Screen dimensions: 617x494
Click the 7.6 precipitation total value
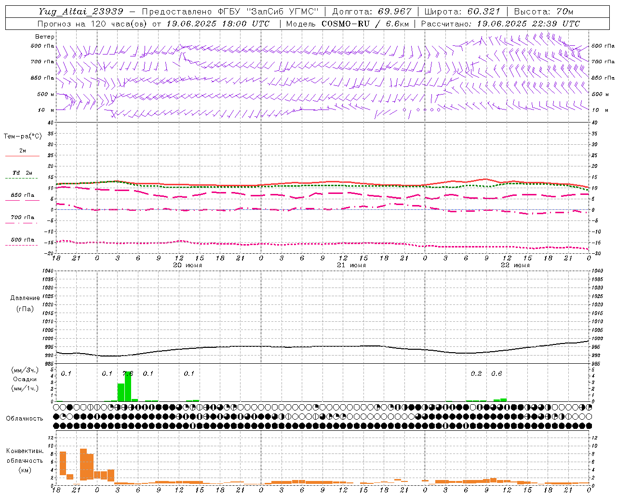(x=128, y=373)
